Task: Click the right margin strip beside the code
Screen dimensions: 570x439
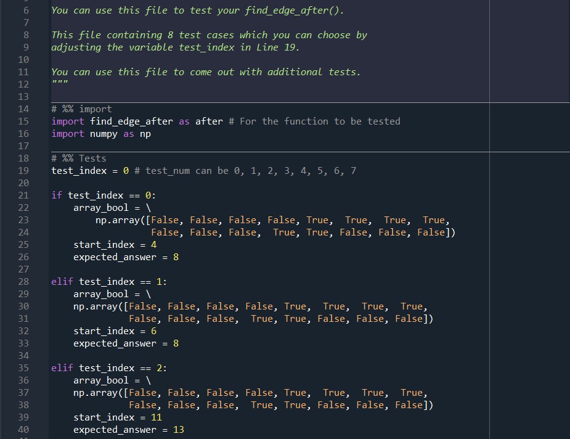Action: point(530,247)
